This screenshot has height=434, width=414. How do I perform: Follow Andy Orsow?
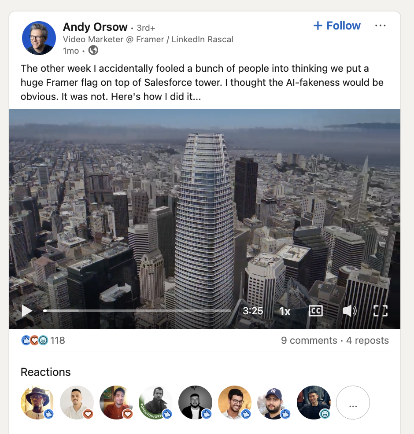tap(337, 26)
